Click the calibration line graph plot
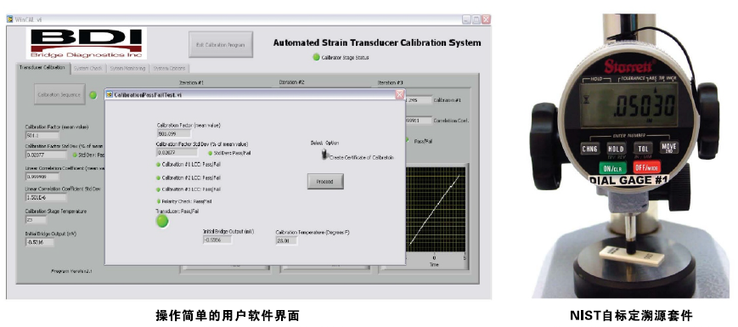738x327 pixels. (x=436, y=210)
